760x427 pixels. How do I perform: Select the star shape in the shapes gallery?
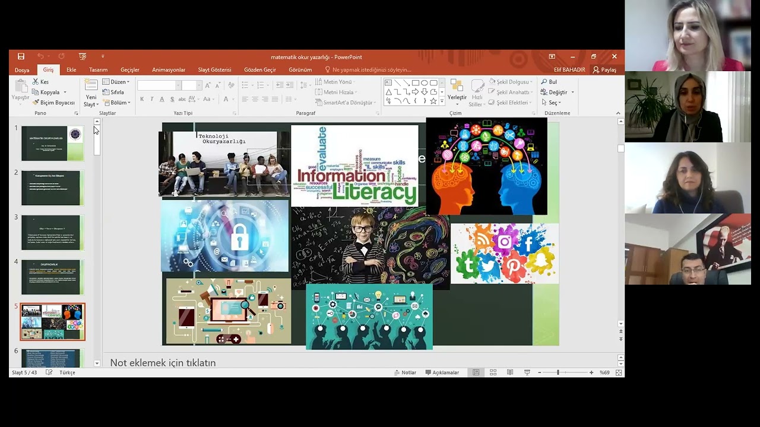[433, 101]
